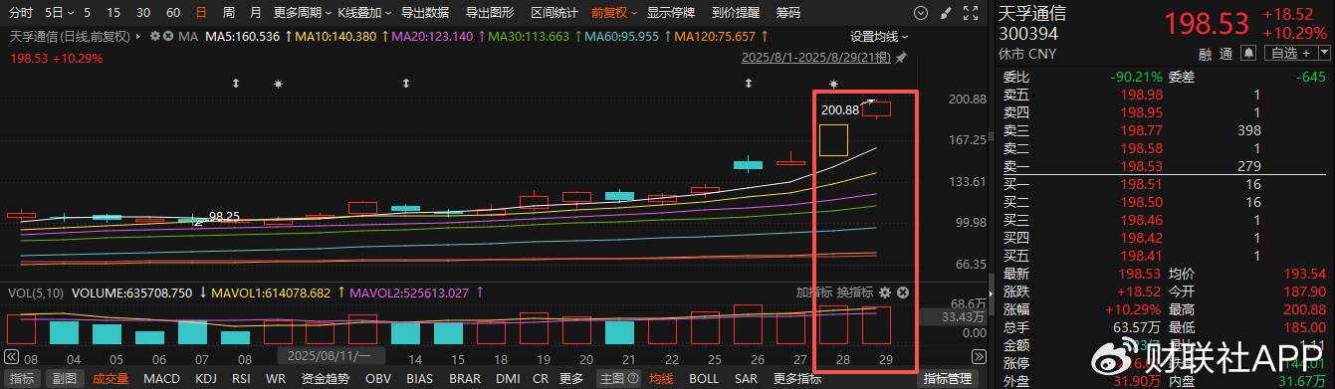Viewport: 1335px width, 389px height.
Task: Click the asterisk event marker near 08/08
Action: (278, 84)
